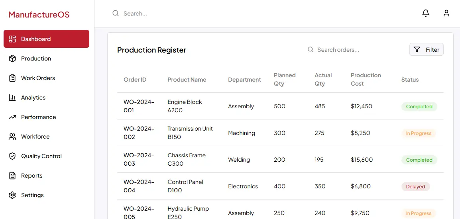Click the Completed status badge for Engine Block
Viewport: 460px width, 219px height.
419,107
